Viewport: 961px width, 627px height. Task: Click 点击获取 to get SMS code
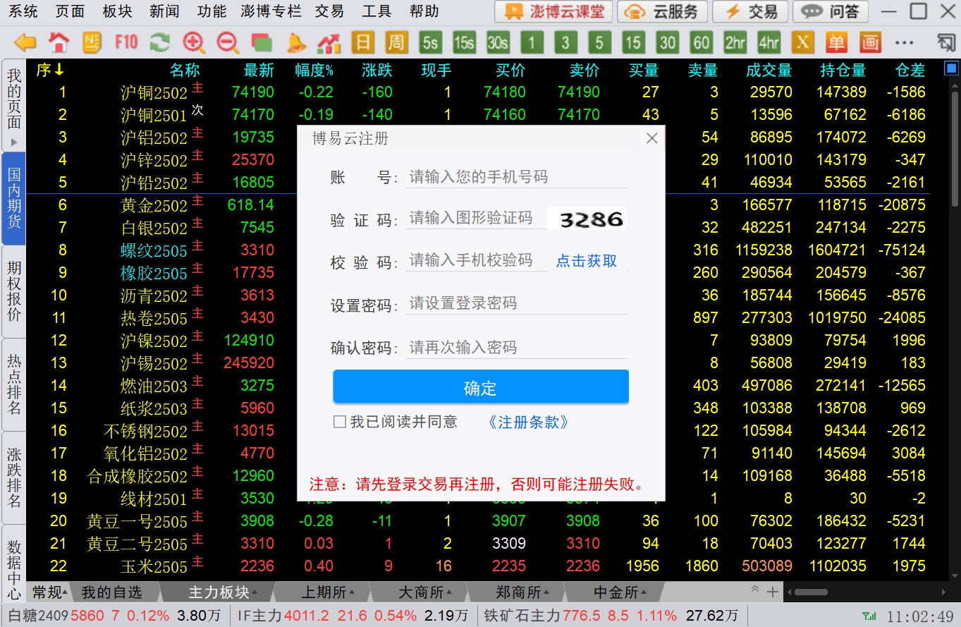click(587, 261)
